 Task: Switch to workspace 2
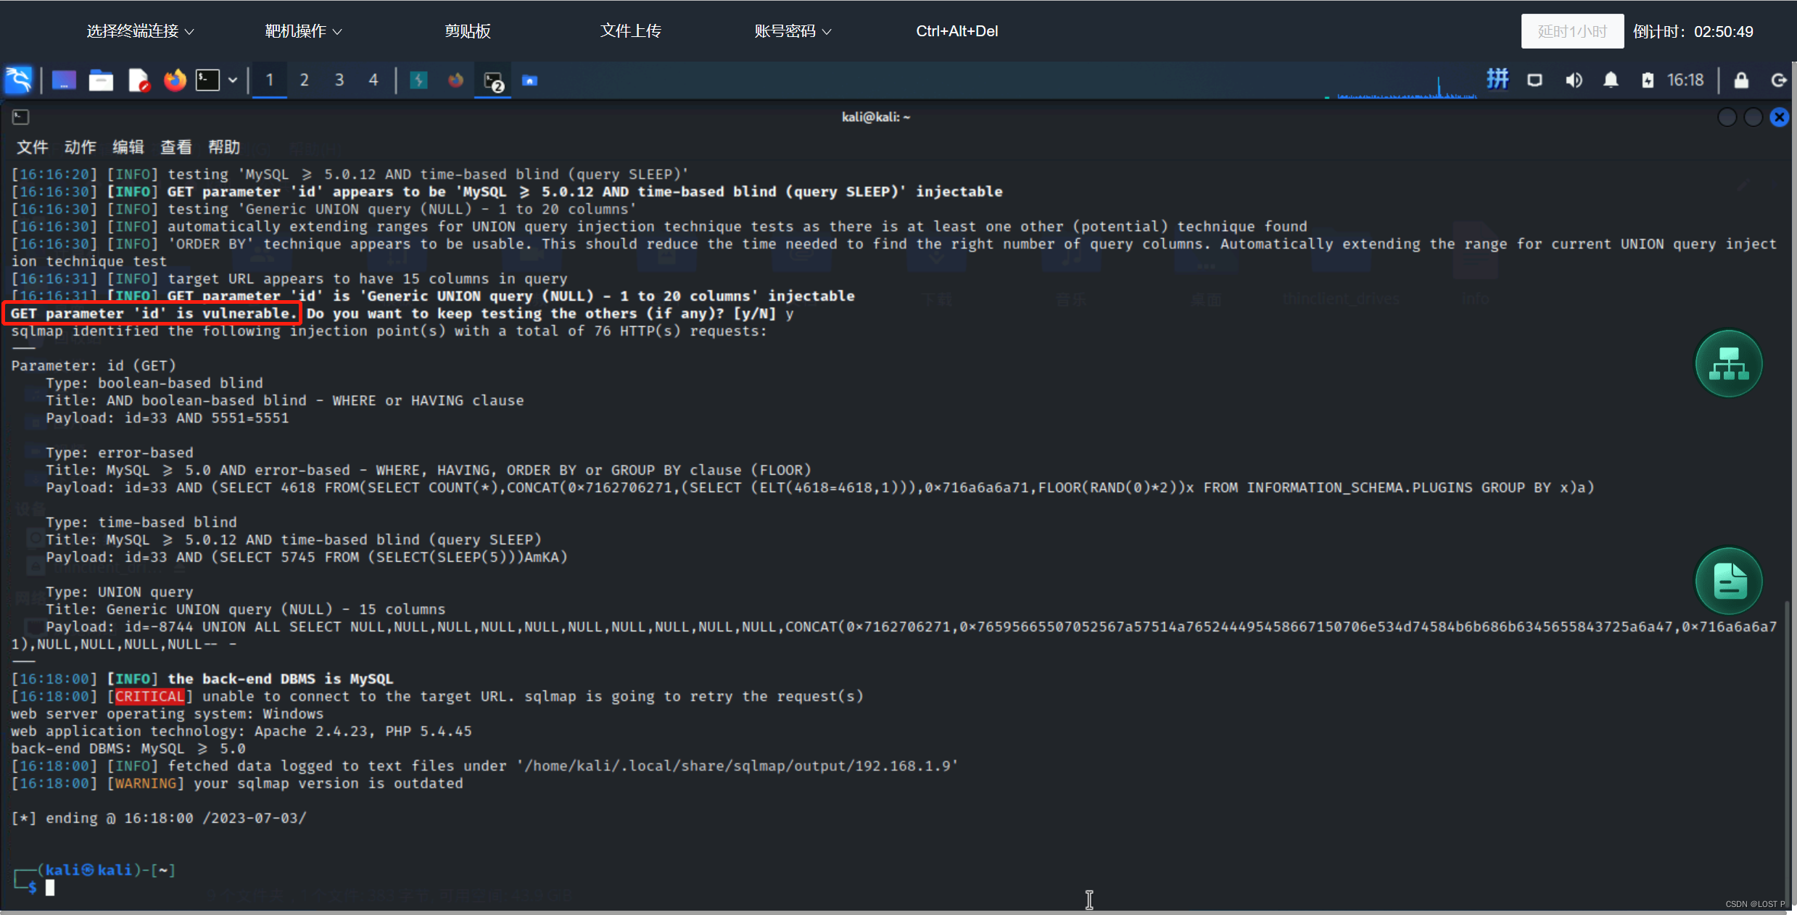point(305,80)
